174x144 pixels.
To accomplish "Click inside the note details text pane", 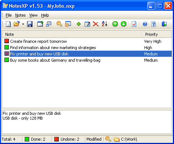I will click(87, 122).
